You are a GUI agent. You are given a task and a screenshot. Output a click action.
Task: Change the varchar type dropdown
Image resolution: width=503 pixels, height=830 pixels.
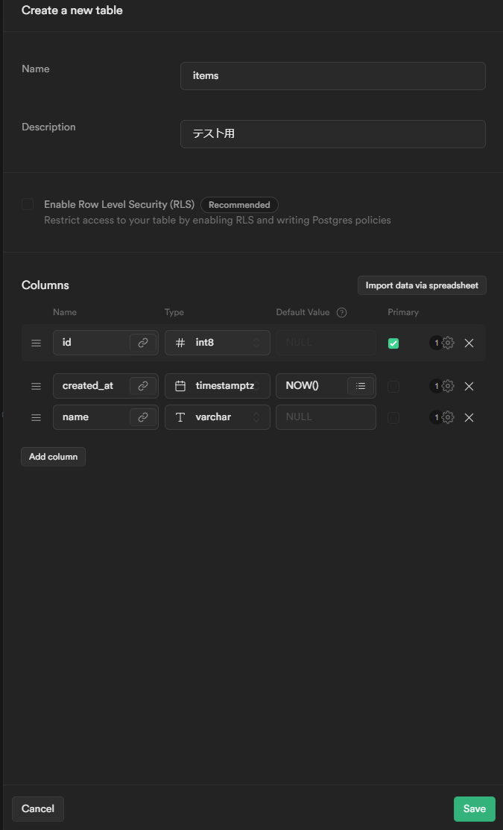point(217,417)
